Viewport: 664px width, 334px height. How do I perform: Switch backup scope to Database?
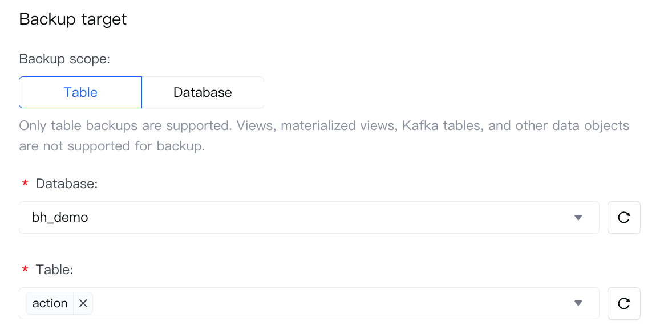coord(203,92)
